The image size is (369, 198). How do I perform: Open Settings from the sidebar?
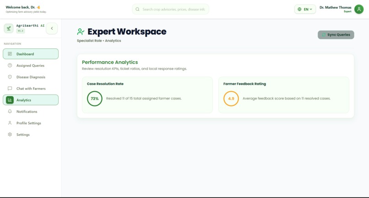click(x=31, y=135)
